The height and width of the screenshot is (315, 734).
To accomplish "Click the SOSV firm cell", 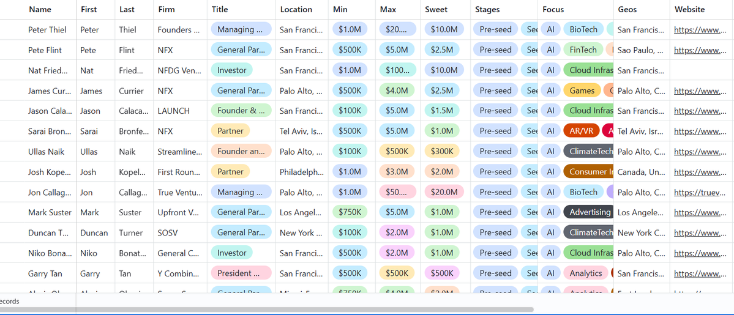I will pos(168,232).
